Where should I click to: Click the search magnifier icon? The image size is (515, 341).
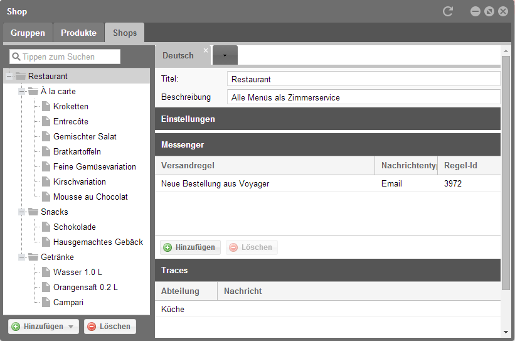coord(16,57)
